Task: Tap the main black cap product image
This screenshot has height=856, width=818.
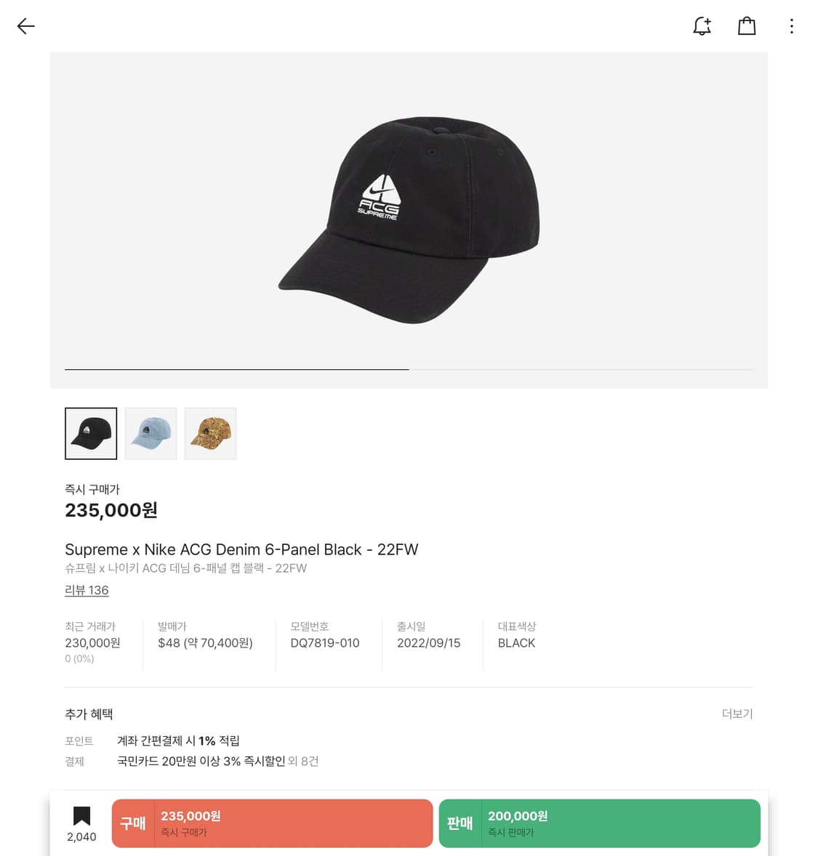Action: pos(409,218)
